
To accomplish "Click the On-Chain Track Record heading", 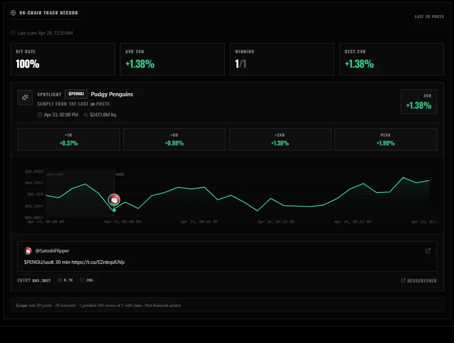I will click(x=49, y=13).
